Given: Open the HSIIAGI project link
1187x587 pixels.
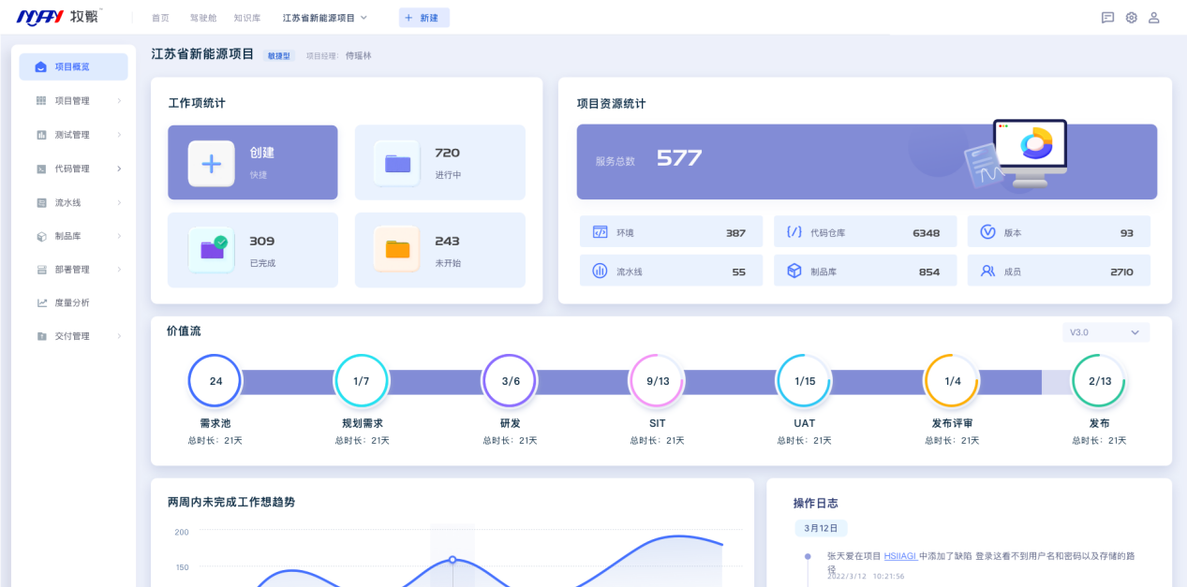Looking at the screenshot, I should 899,555.
